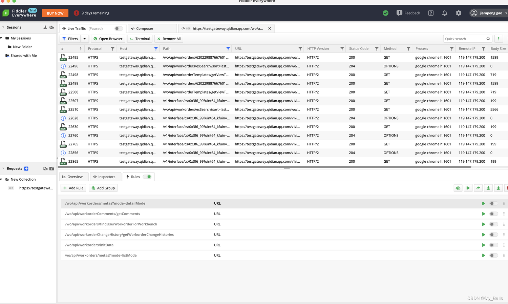Enable the workorders/initData rule switch

(494, 245)
